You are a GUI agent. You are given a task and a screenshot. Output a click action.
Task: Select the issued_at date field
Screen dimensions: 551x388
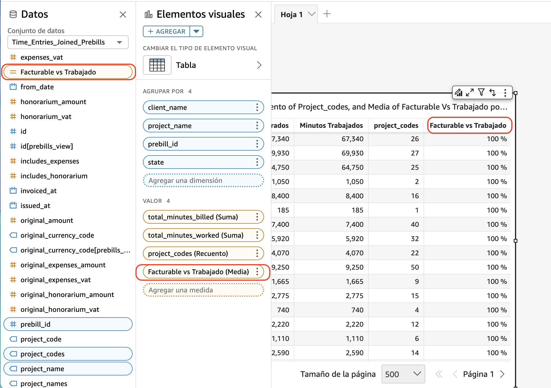pyautogui.click(x=68, y=206)
